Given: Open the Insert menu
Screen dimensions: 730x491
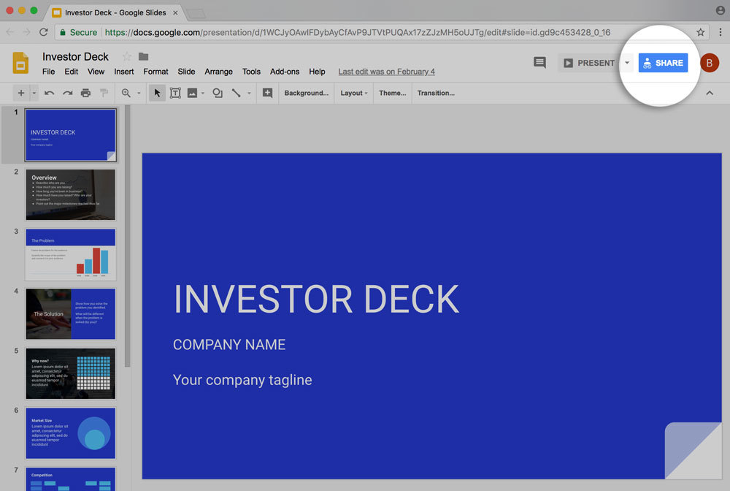Looking at the screenshot, I should [x=124, y=72].
